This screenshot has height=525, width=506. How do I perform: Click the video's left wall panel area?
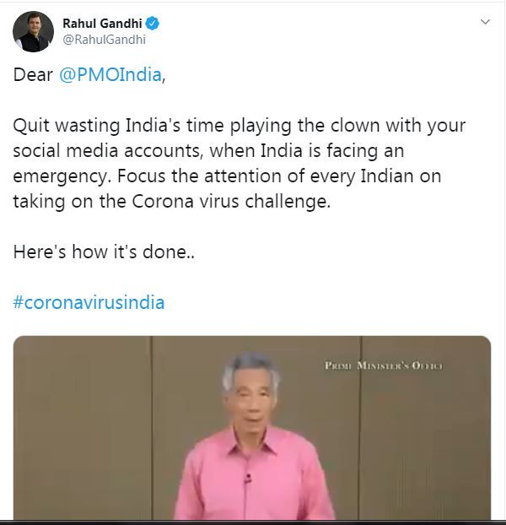(82, 428)
